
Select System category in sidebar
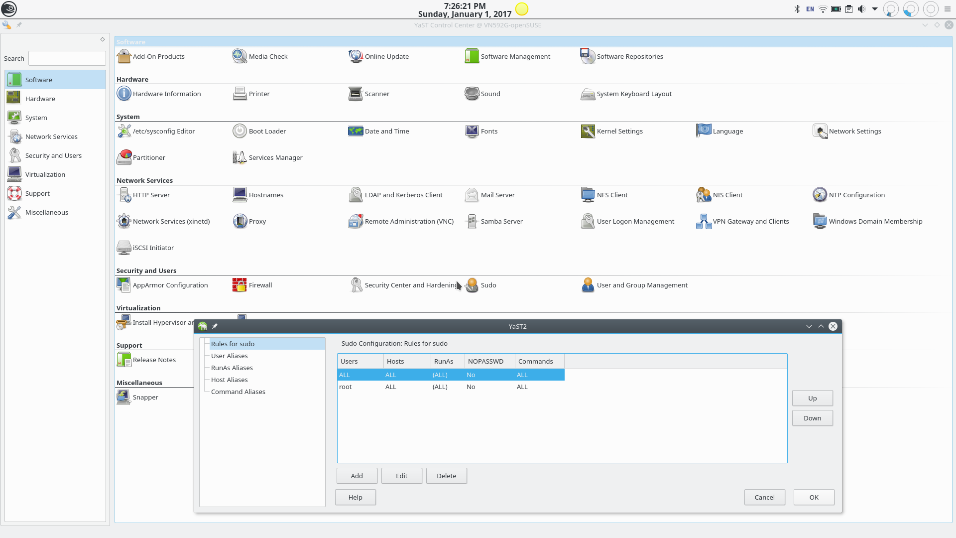55,118
